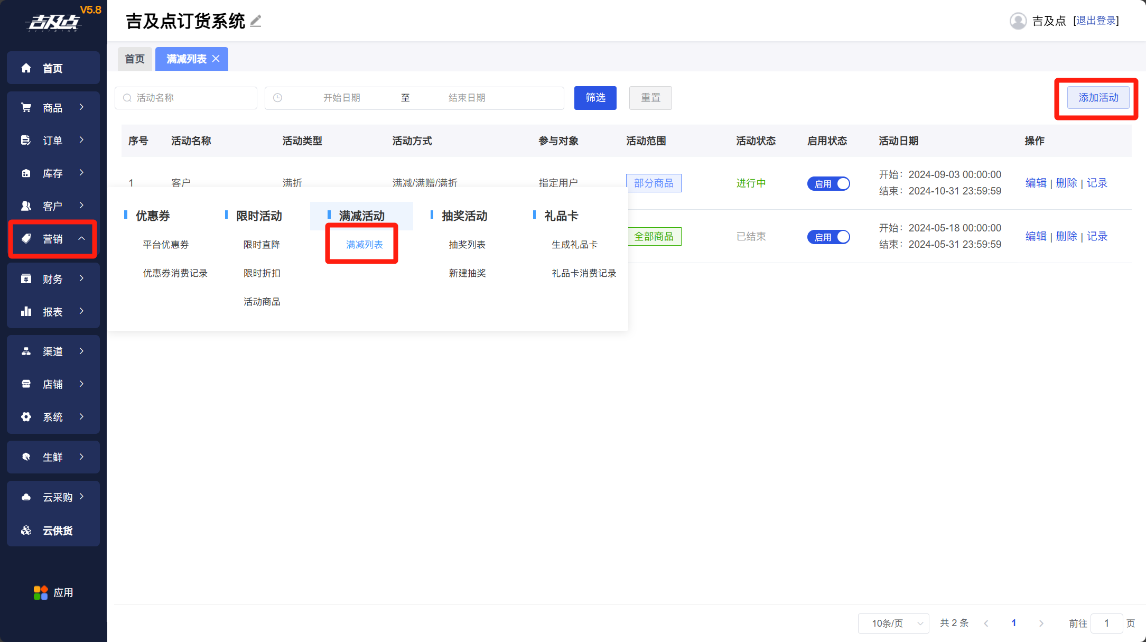
Task: Click the 系统 gear icon in sidebar
Action: click(26, 417)
